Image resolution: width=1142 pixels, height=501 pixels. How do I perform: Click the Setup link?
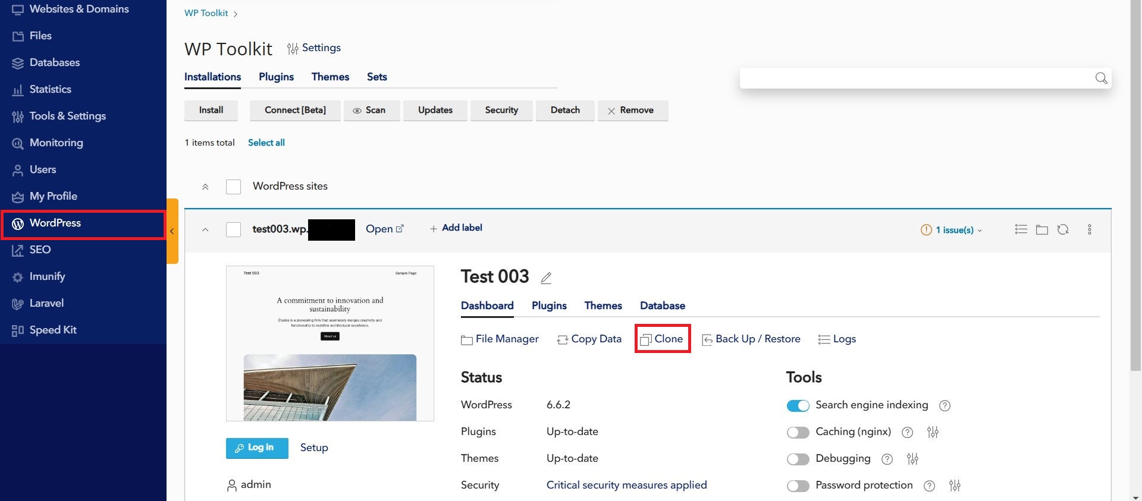314,448
